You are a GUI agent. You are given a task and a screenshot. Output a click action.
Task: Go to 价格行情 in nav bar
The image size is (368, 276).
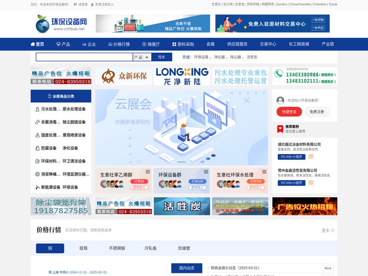pyautogui.click(x=119, y=44)
